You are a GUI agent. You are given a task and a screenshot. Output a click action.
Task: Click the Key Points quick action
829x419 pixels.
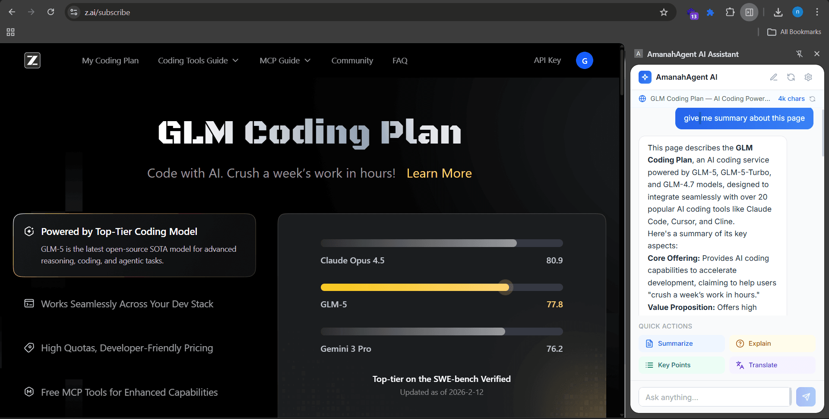tap(681, 365)
